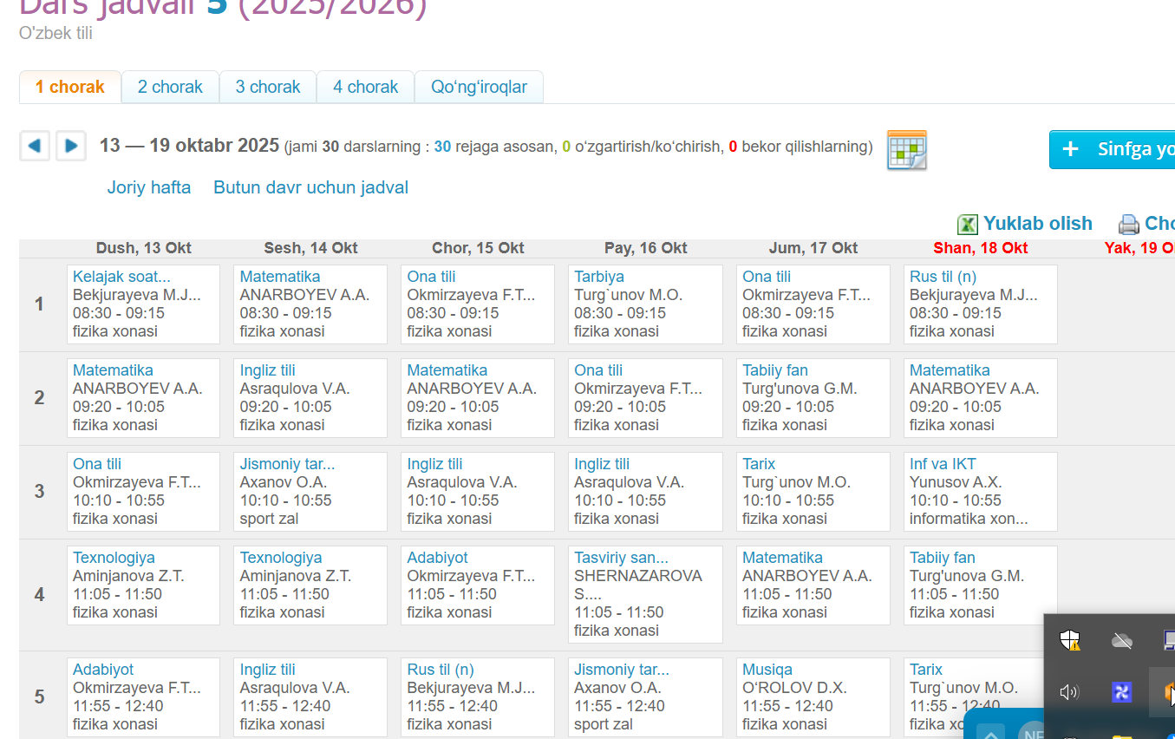Switch to the 4 chorak tab
The height and width of the screenshot is (739, 1175).
coord(366,87)
